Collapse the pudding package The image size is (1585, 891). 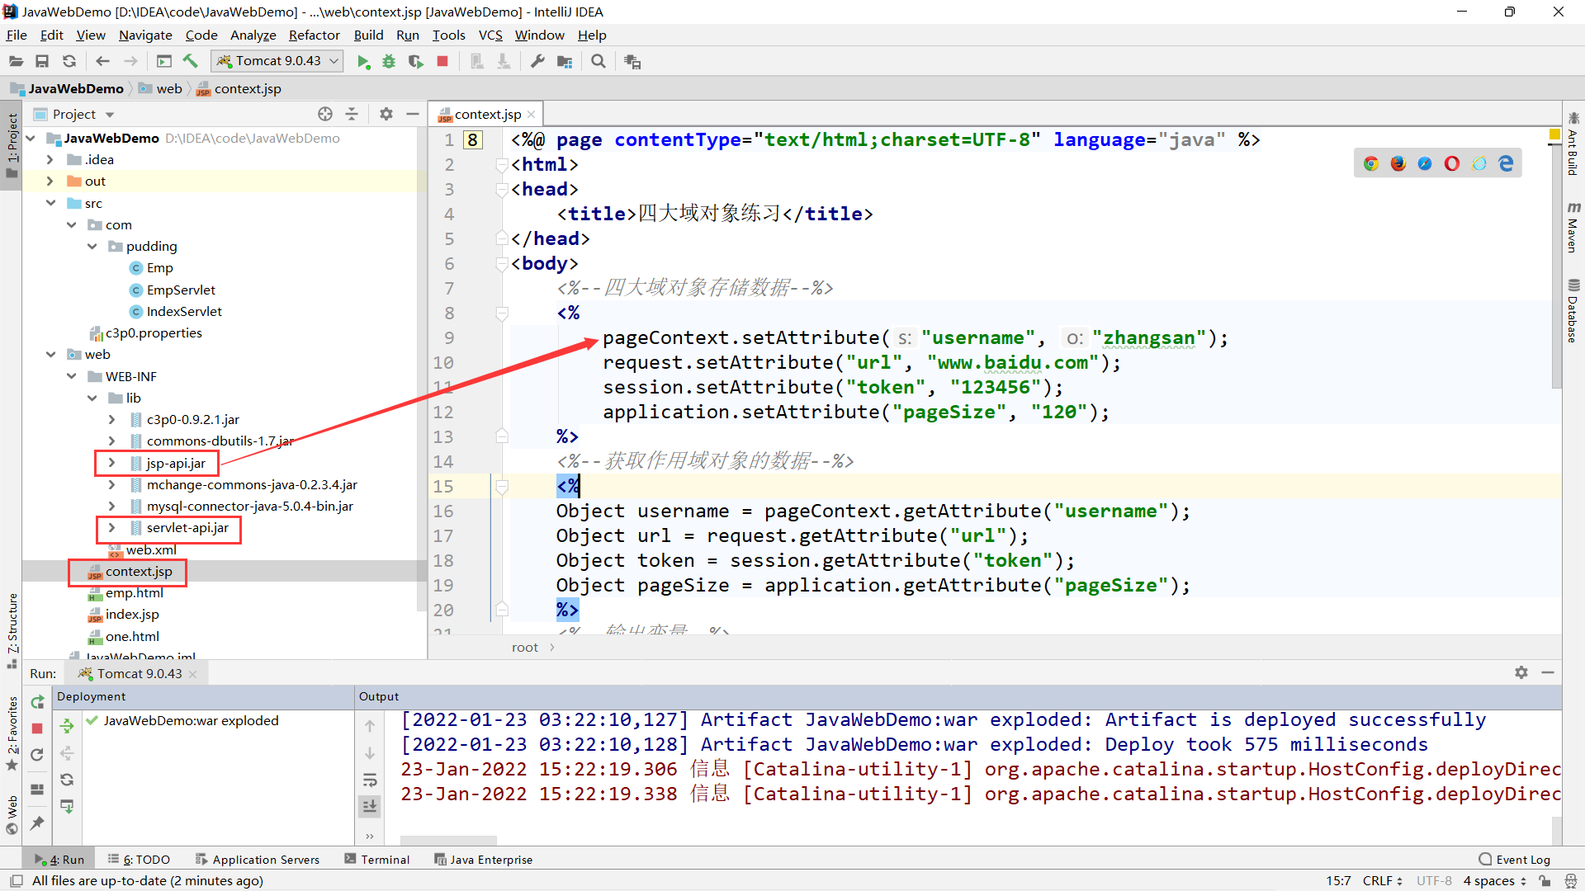point(92,247)
